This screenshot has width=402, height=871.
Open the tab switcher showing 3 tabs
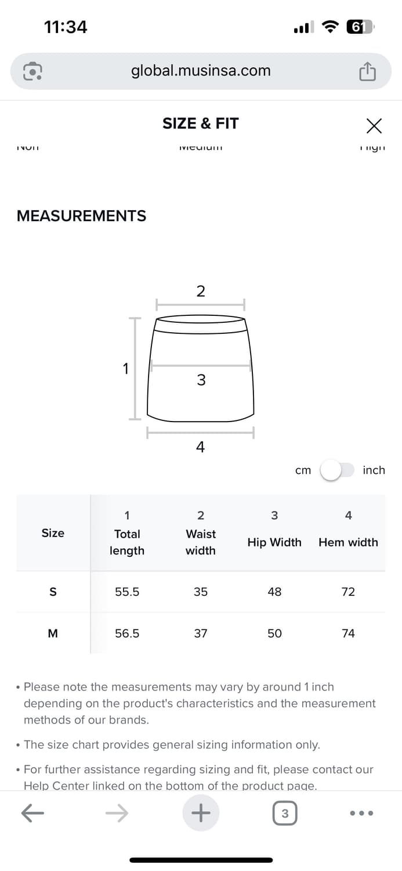(284, 814)
